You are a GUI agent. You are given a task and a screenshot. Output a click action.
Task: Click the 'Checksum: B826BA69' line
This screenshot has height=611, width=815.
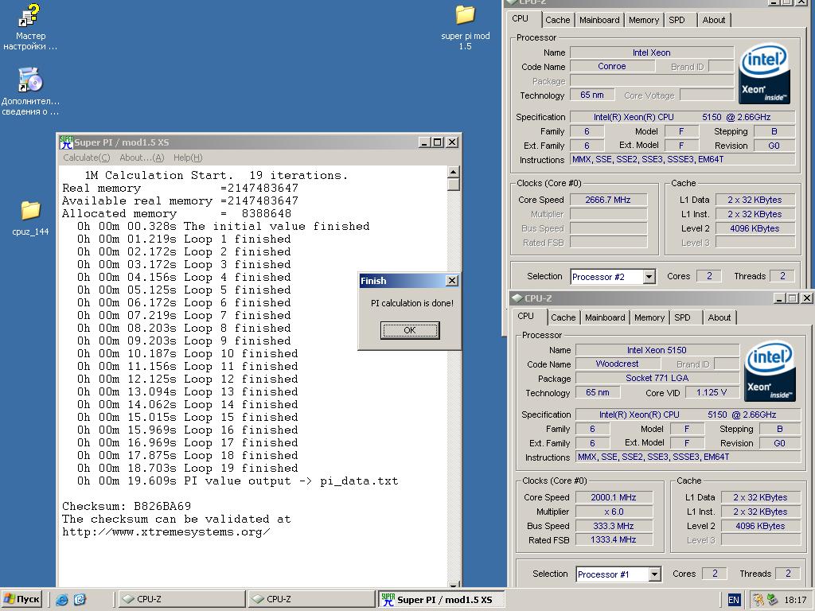coord(127,506)
